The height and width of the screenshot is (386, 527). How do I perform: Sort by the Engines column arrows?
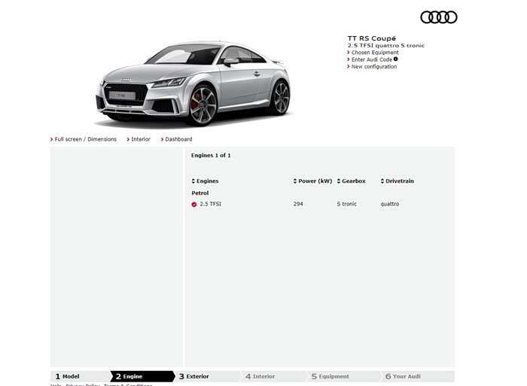click(x=194, y=181)
